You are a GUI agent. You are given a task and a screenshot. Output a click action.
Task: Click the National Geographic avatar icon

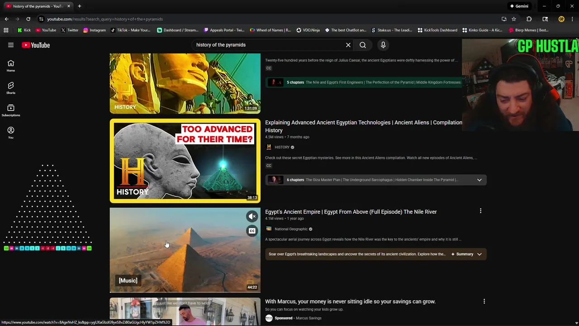pos(269,229)
